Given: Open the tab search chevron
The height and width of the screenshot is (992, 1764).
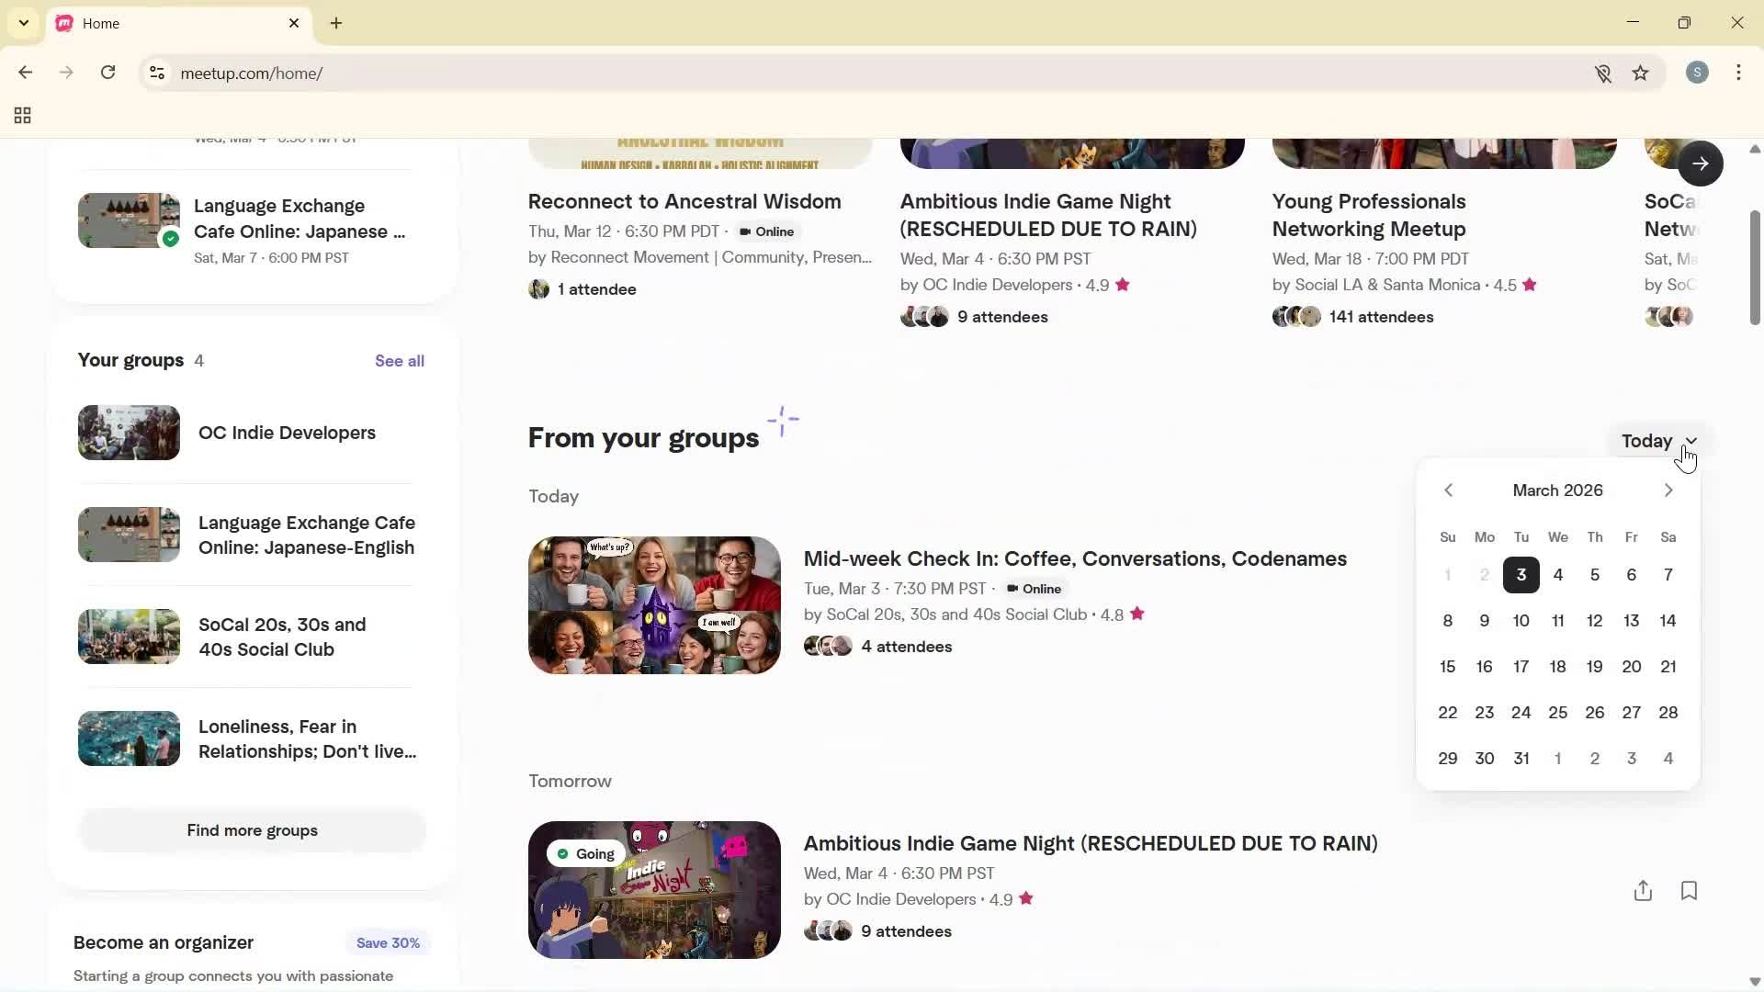Looking at the screenshot, I should pos(24,23).
